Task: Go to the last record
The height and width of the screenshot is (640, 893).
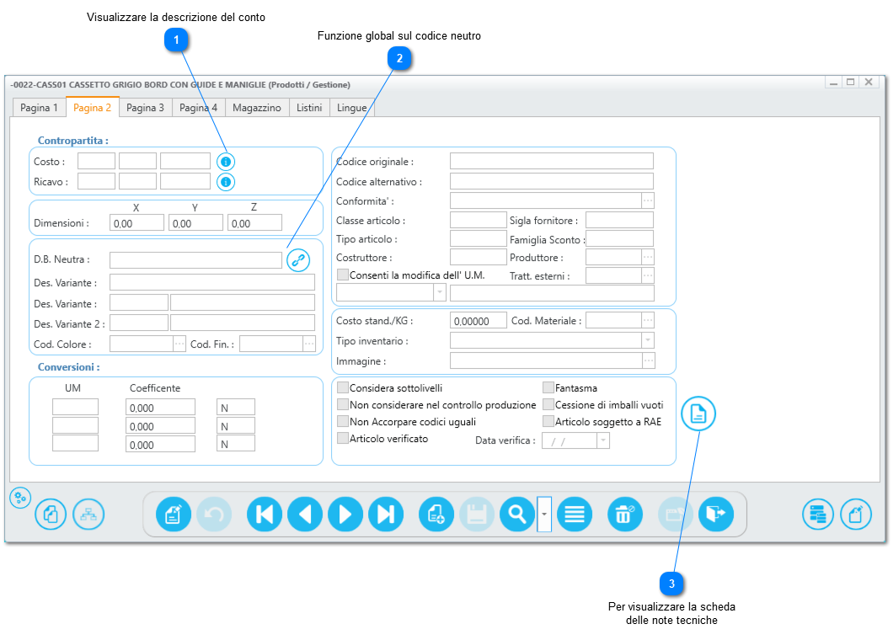Action: 386,515
